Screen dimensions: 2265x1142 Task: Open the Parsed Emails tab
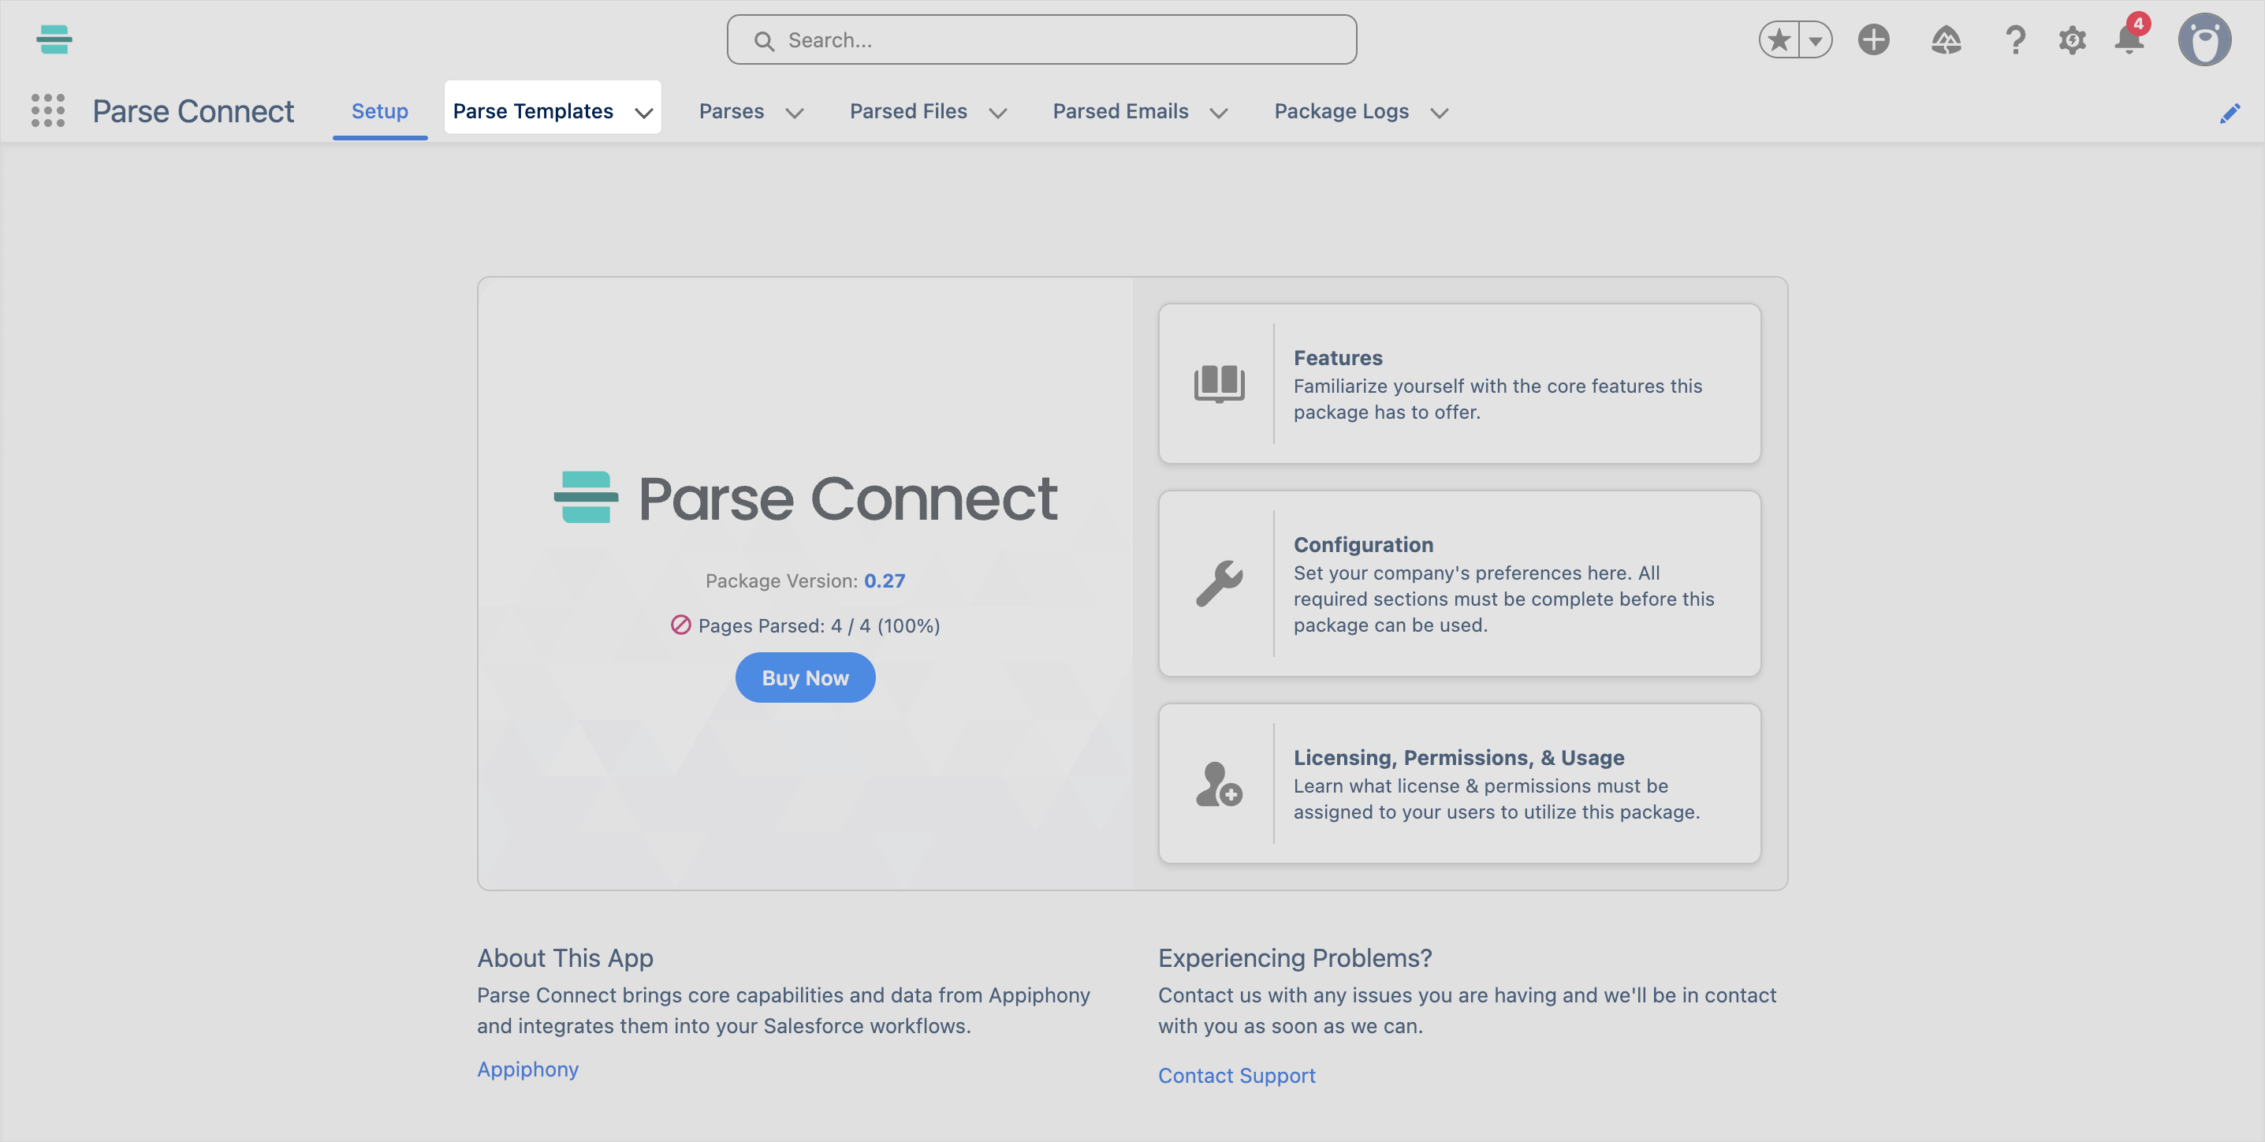pyautogui.click(x=1120, y=111)
